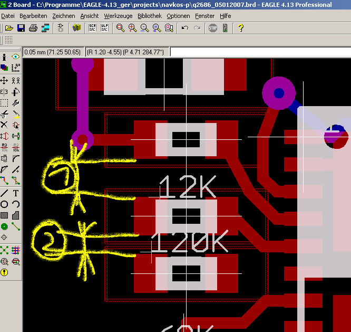Image resolution: width=351 pixels, height=332 pixels.
Task: Save the board with the floppy icon
Action: pyautogui.click(x=21, y=28)
